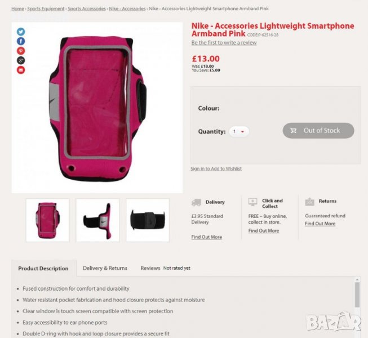Open 'Be the first to write a review'
The height and width of the screenshot is (338, 368).
(x=224, y=43)
